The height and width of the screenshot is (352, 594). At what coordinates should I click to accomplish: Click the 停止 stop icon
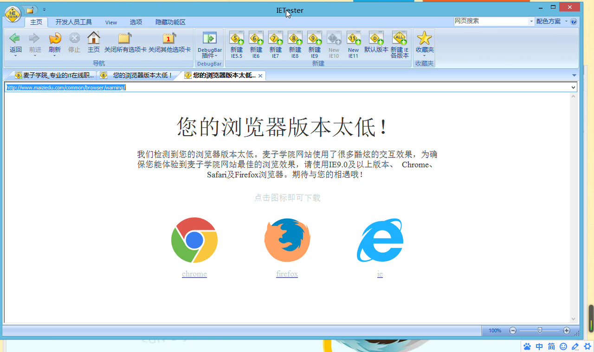tap(74, 38)
